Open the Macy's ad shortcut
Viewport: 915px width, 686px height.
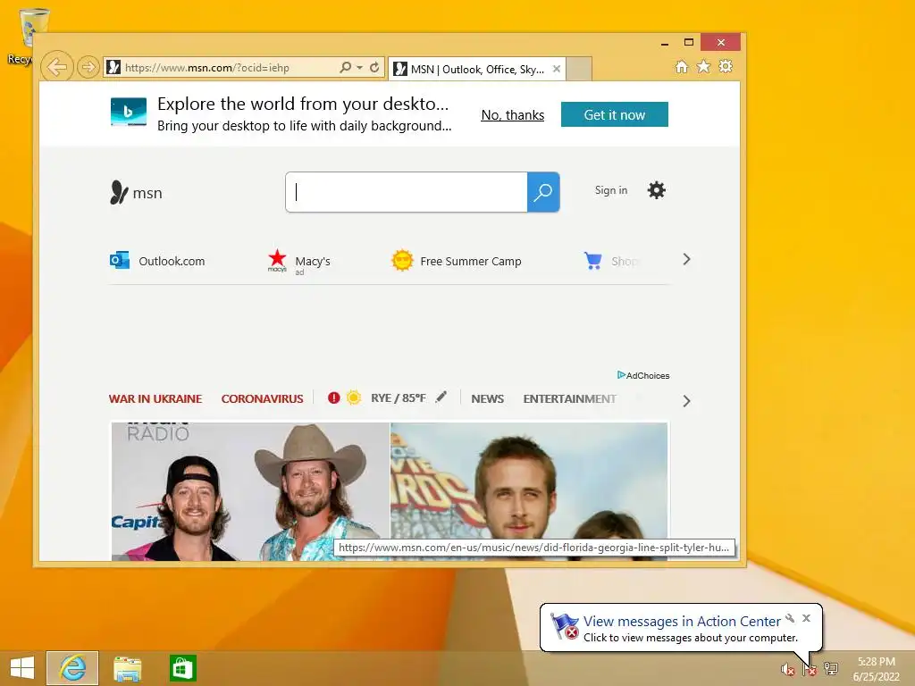tap(298, 262)
